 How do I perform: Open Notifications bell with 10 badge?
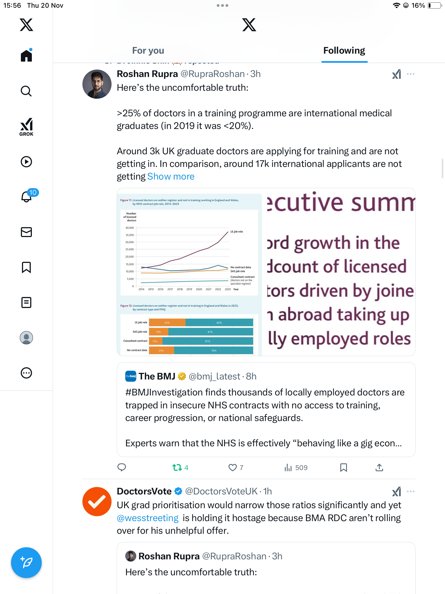pyautogui.click(x=27, y=196)
